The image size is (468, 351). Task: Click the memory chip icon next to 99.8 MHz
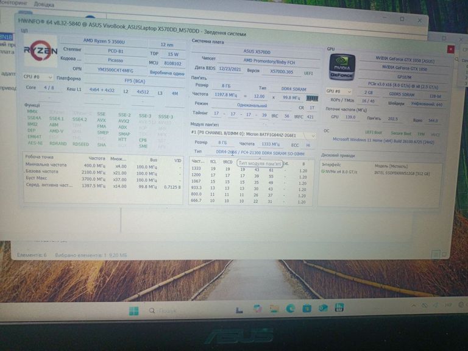(312, 97)
